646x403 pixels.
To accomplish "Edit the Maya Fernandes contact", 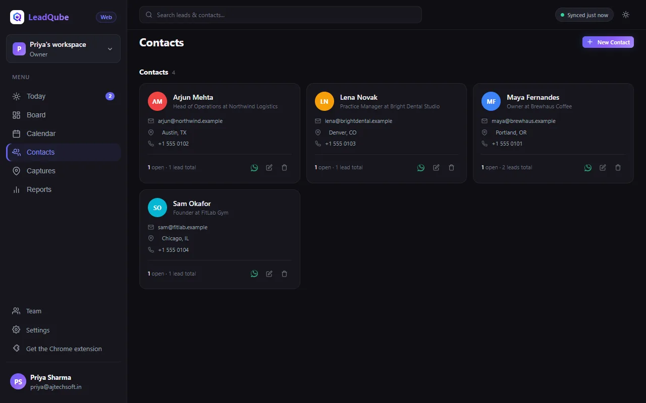I will [x=603, y=167].
